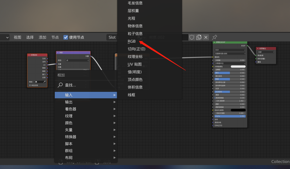Open the 选择 menu

30,37
